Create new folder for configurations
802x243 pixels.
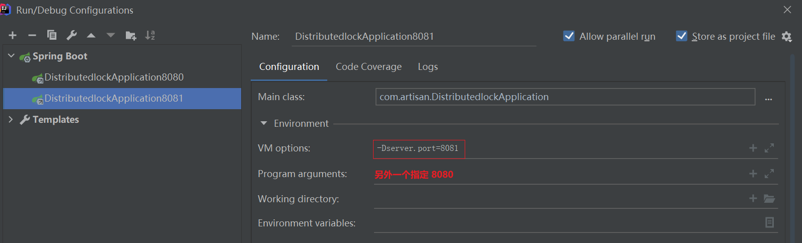pyautogui.click(x=131, y=35)
